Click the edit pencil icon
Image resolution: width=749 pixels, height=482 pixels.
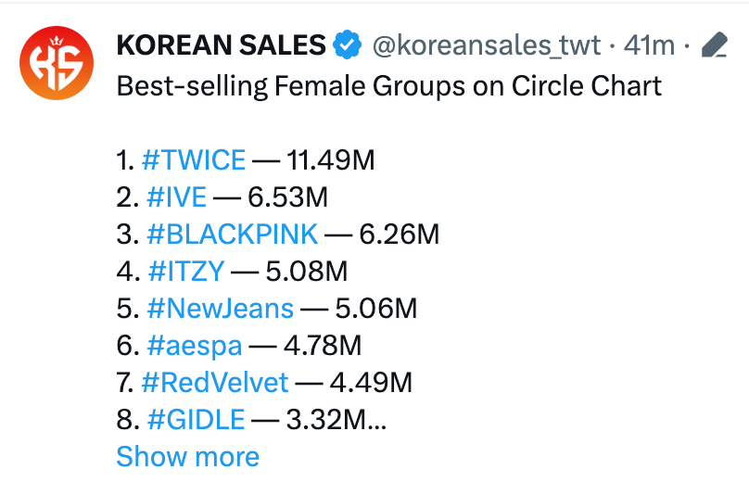pyautogui.click(x=714, y=44)
